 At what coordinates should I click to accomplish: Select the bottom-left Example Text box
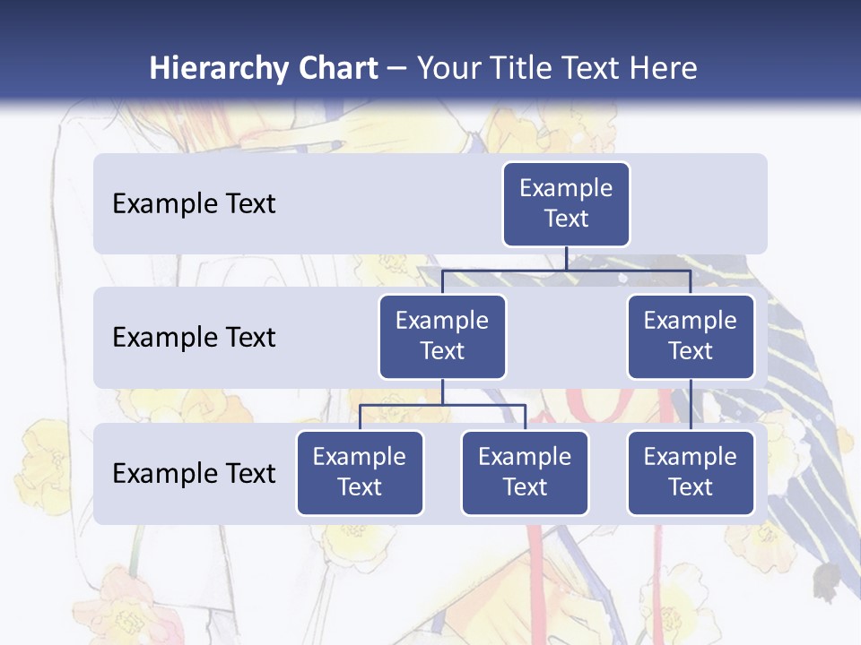[x=360, y=473]
